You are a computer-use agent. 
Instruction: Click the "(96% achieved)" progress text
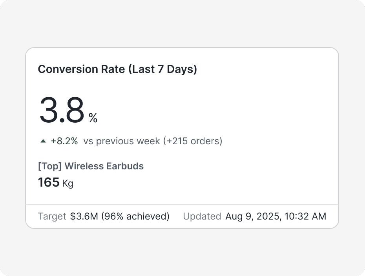135,216
